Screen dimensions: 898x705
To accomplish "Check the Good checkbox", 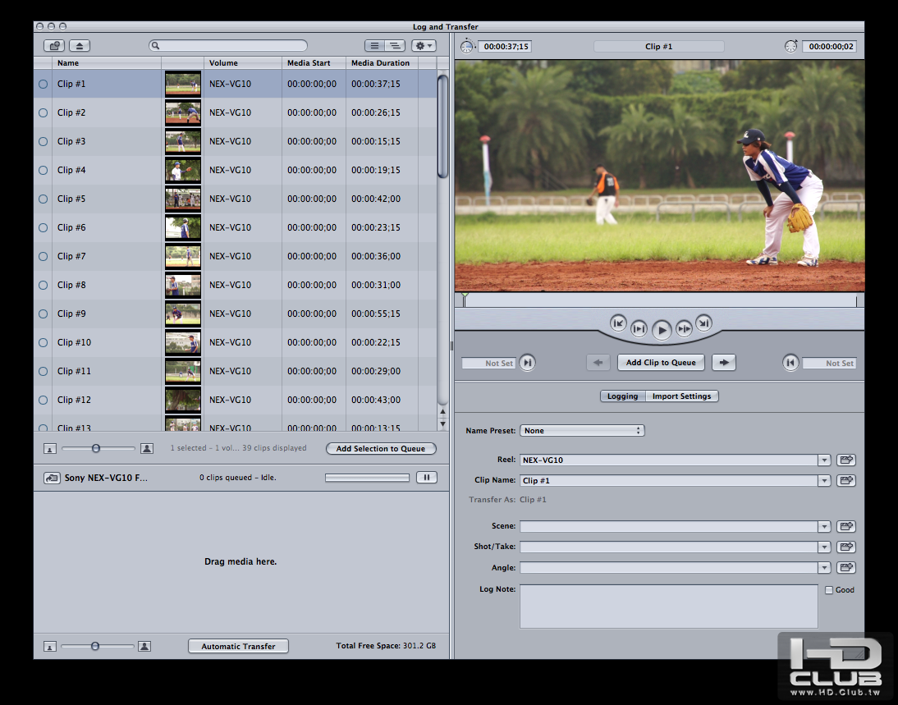I will (x=829, y=590).
